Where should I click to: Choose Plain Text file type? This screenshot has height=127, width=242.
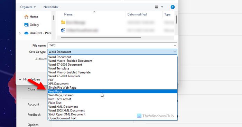[112, 103]
